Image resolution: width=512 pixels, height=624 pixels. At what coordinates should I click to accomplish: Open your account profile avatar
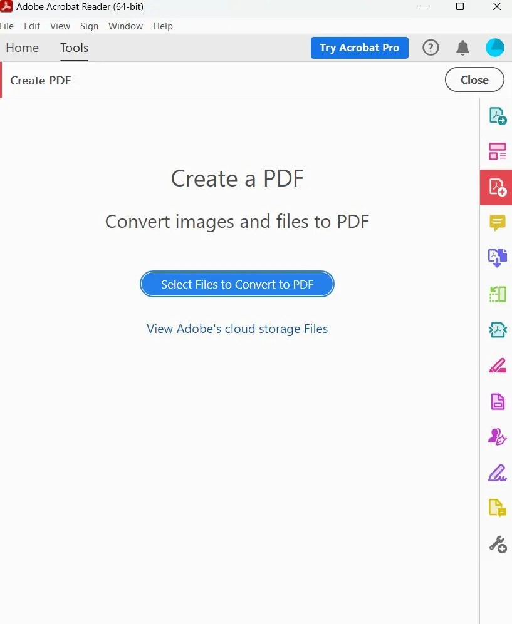tap(494, 47)
